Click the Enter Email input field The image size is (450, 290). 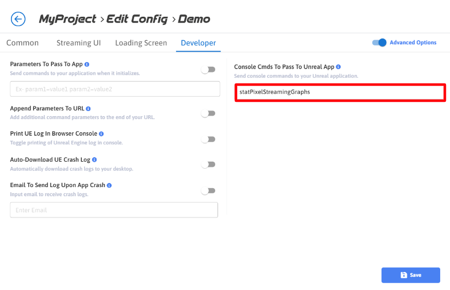[x=114, y=210]
